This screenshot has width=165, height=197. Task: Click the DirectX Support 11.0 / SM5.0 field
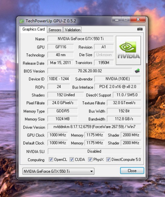point(127,95)
